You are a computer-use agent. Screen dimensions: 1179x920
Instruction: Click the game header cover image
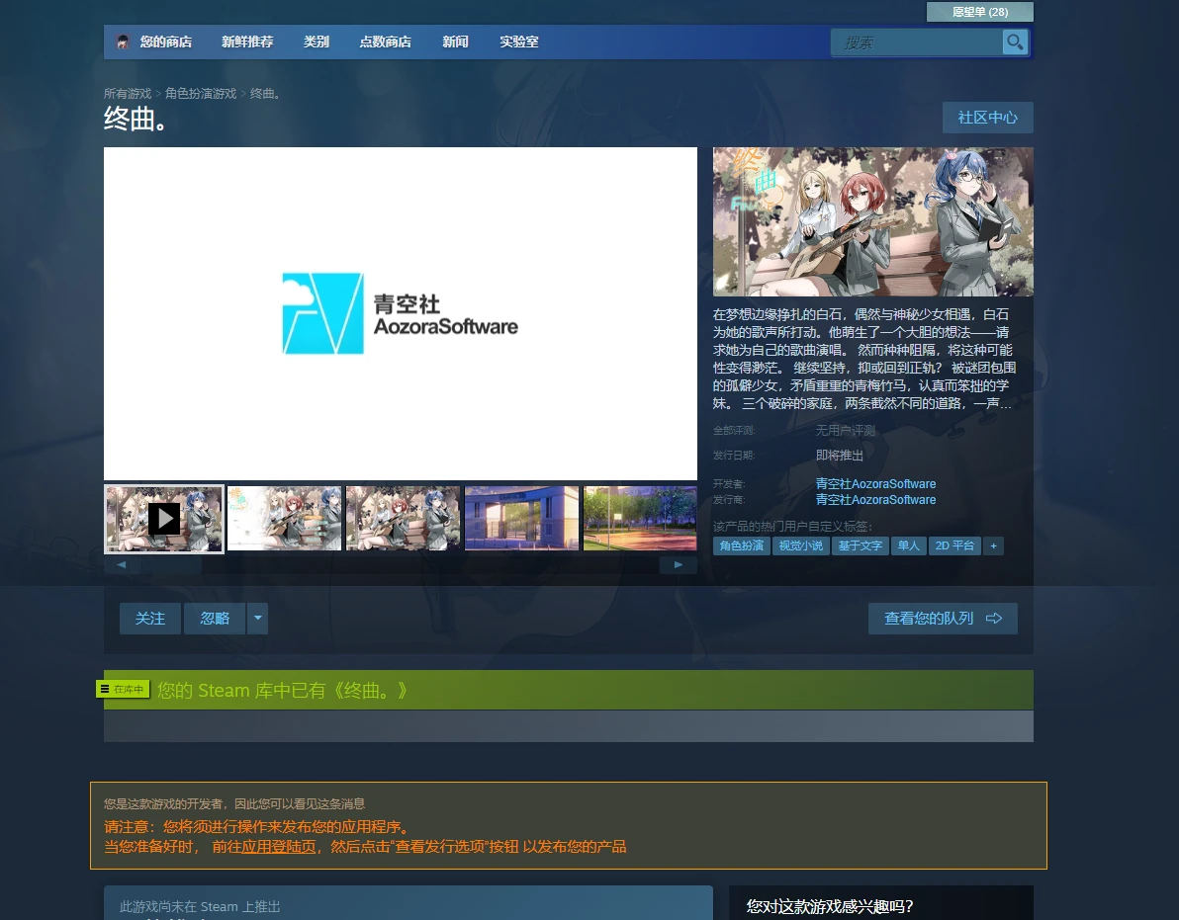[x=873, y=221]
